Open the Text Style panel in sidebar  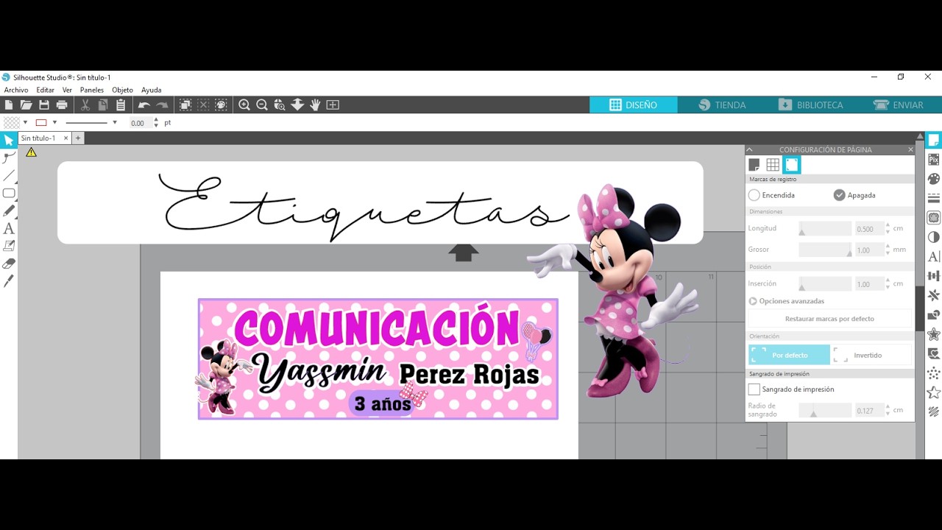pyautogui.click(x=934, y=256)
